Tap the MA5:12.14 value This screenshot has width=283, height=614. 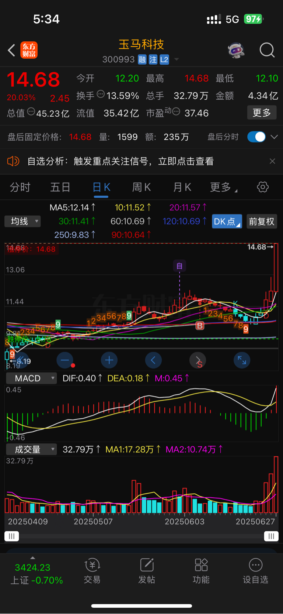coord(72,207)
